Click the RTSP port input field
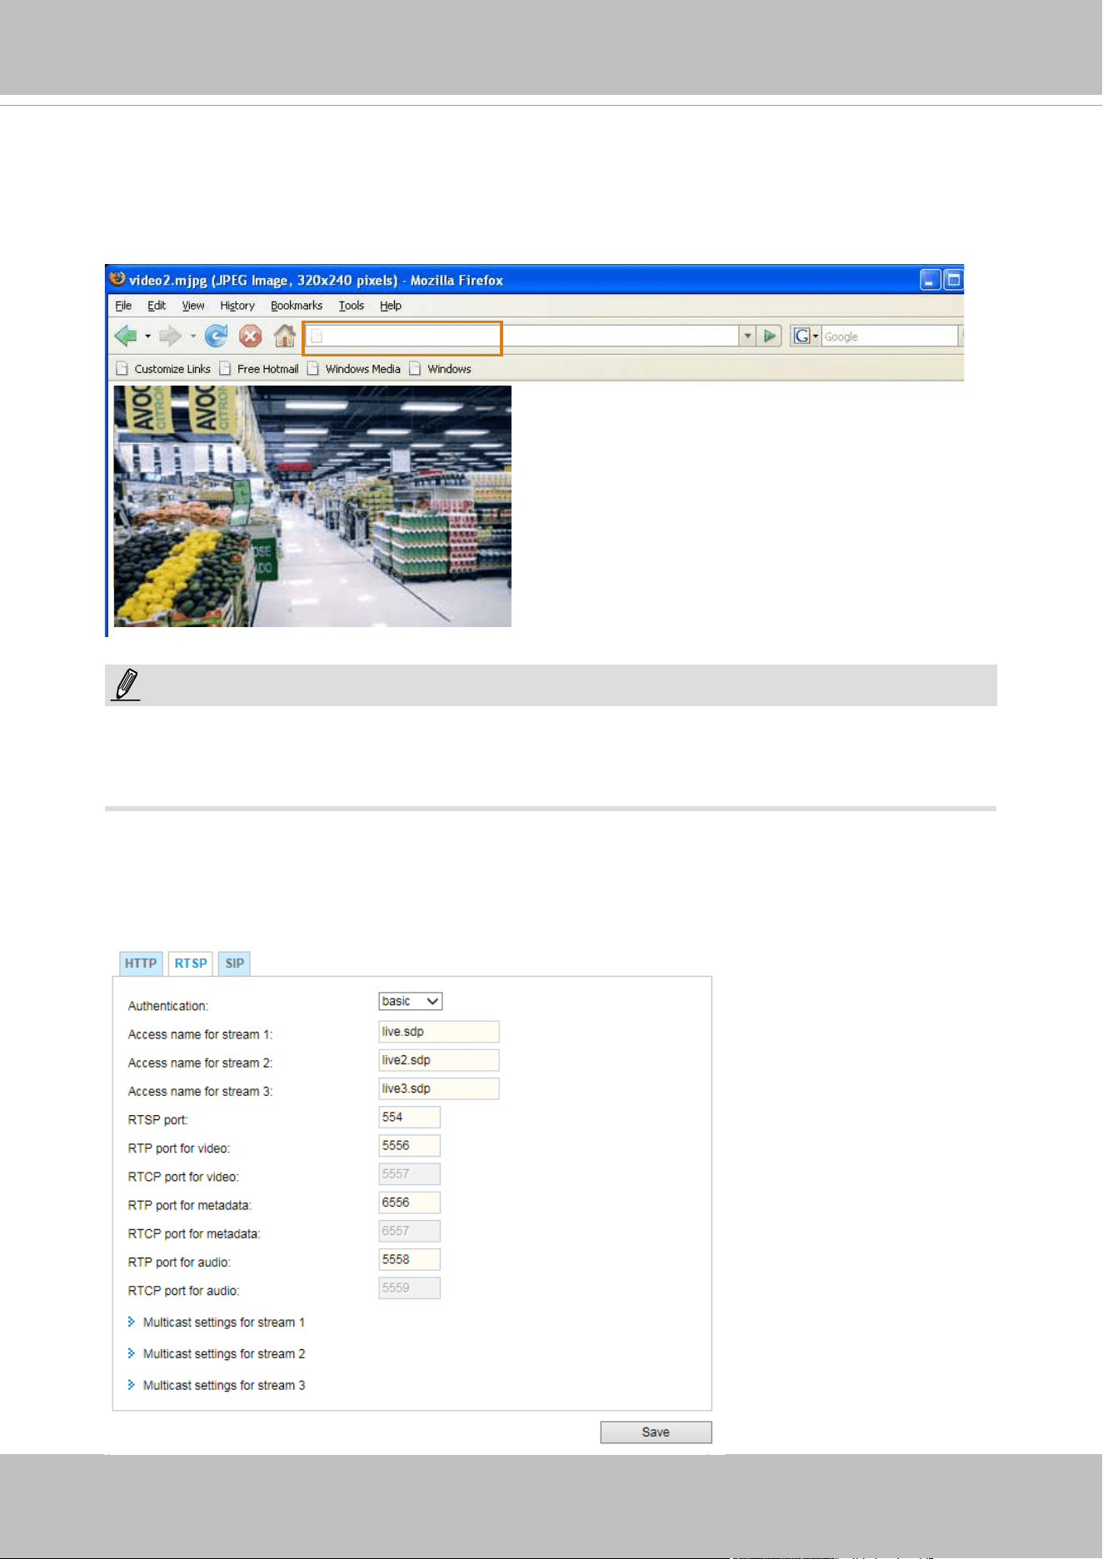 click(409, 1118)
